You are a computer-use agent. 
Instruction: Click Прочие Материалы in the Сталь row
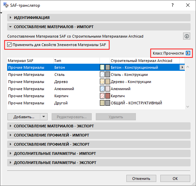pyautogui.click(x=26, y=75)
